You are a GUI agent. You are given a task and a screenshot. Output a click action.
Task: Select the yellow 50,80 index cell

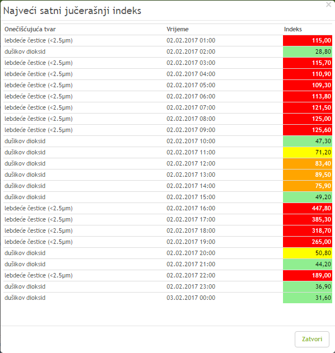[x=308, y=253]
